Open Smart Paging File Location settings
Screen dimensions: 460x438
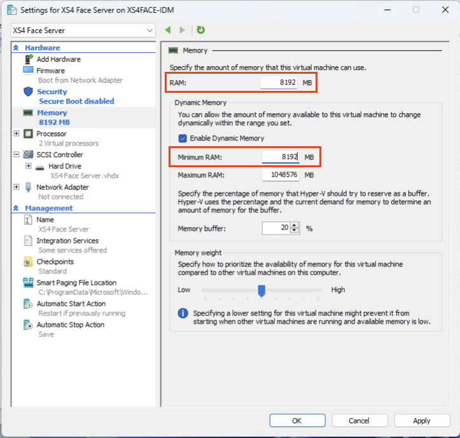76,283
